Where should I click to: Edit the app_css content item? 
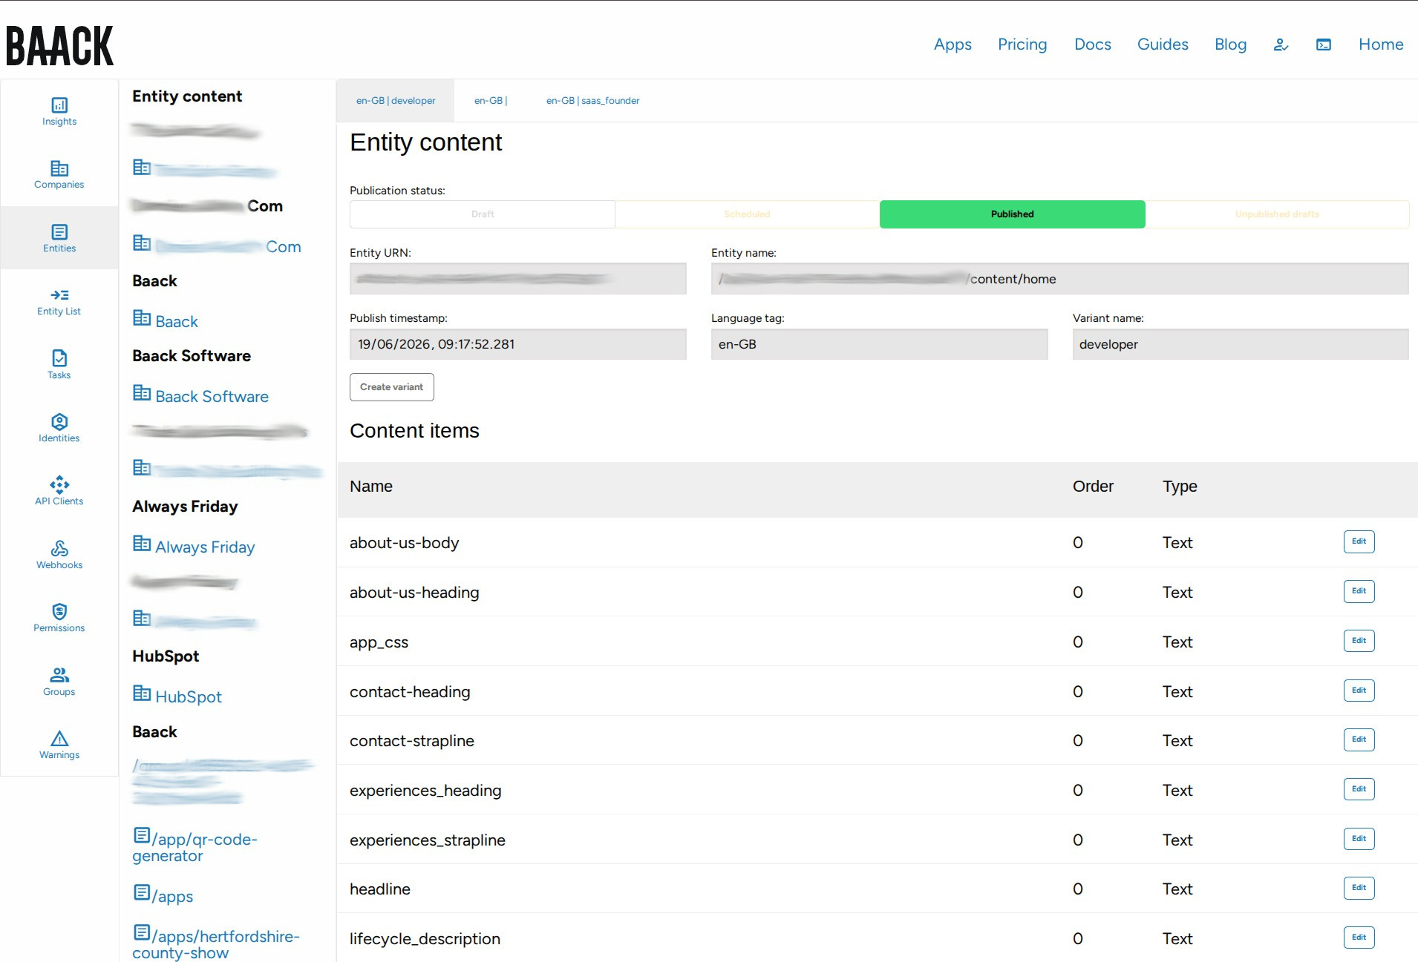click(1359, 641)
